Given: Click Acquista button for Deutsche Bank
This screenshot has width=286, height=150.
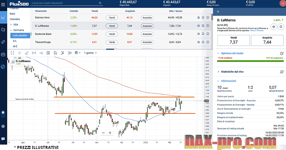Looking at the screenshot, I should (147, 34).
